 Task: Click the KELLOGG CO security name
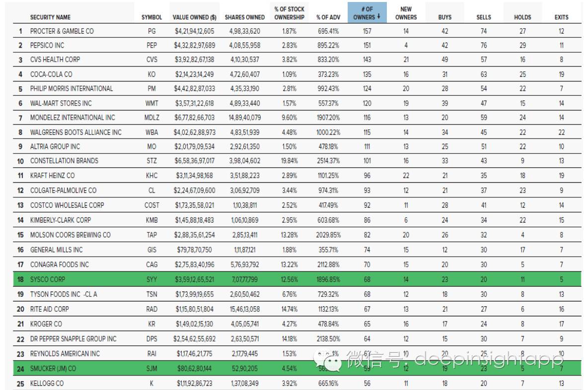(47, 384)
